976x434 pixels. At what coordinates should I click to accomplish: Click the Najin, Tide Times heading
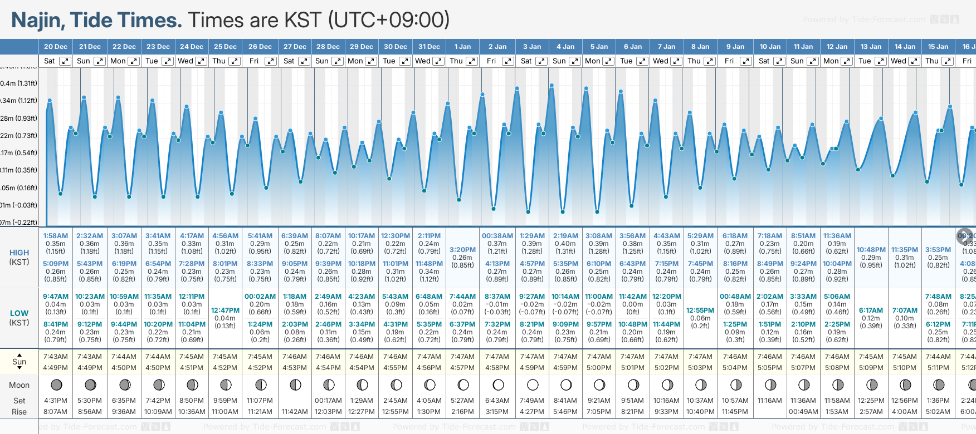click(96, 20)
